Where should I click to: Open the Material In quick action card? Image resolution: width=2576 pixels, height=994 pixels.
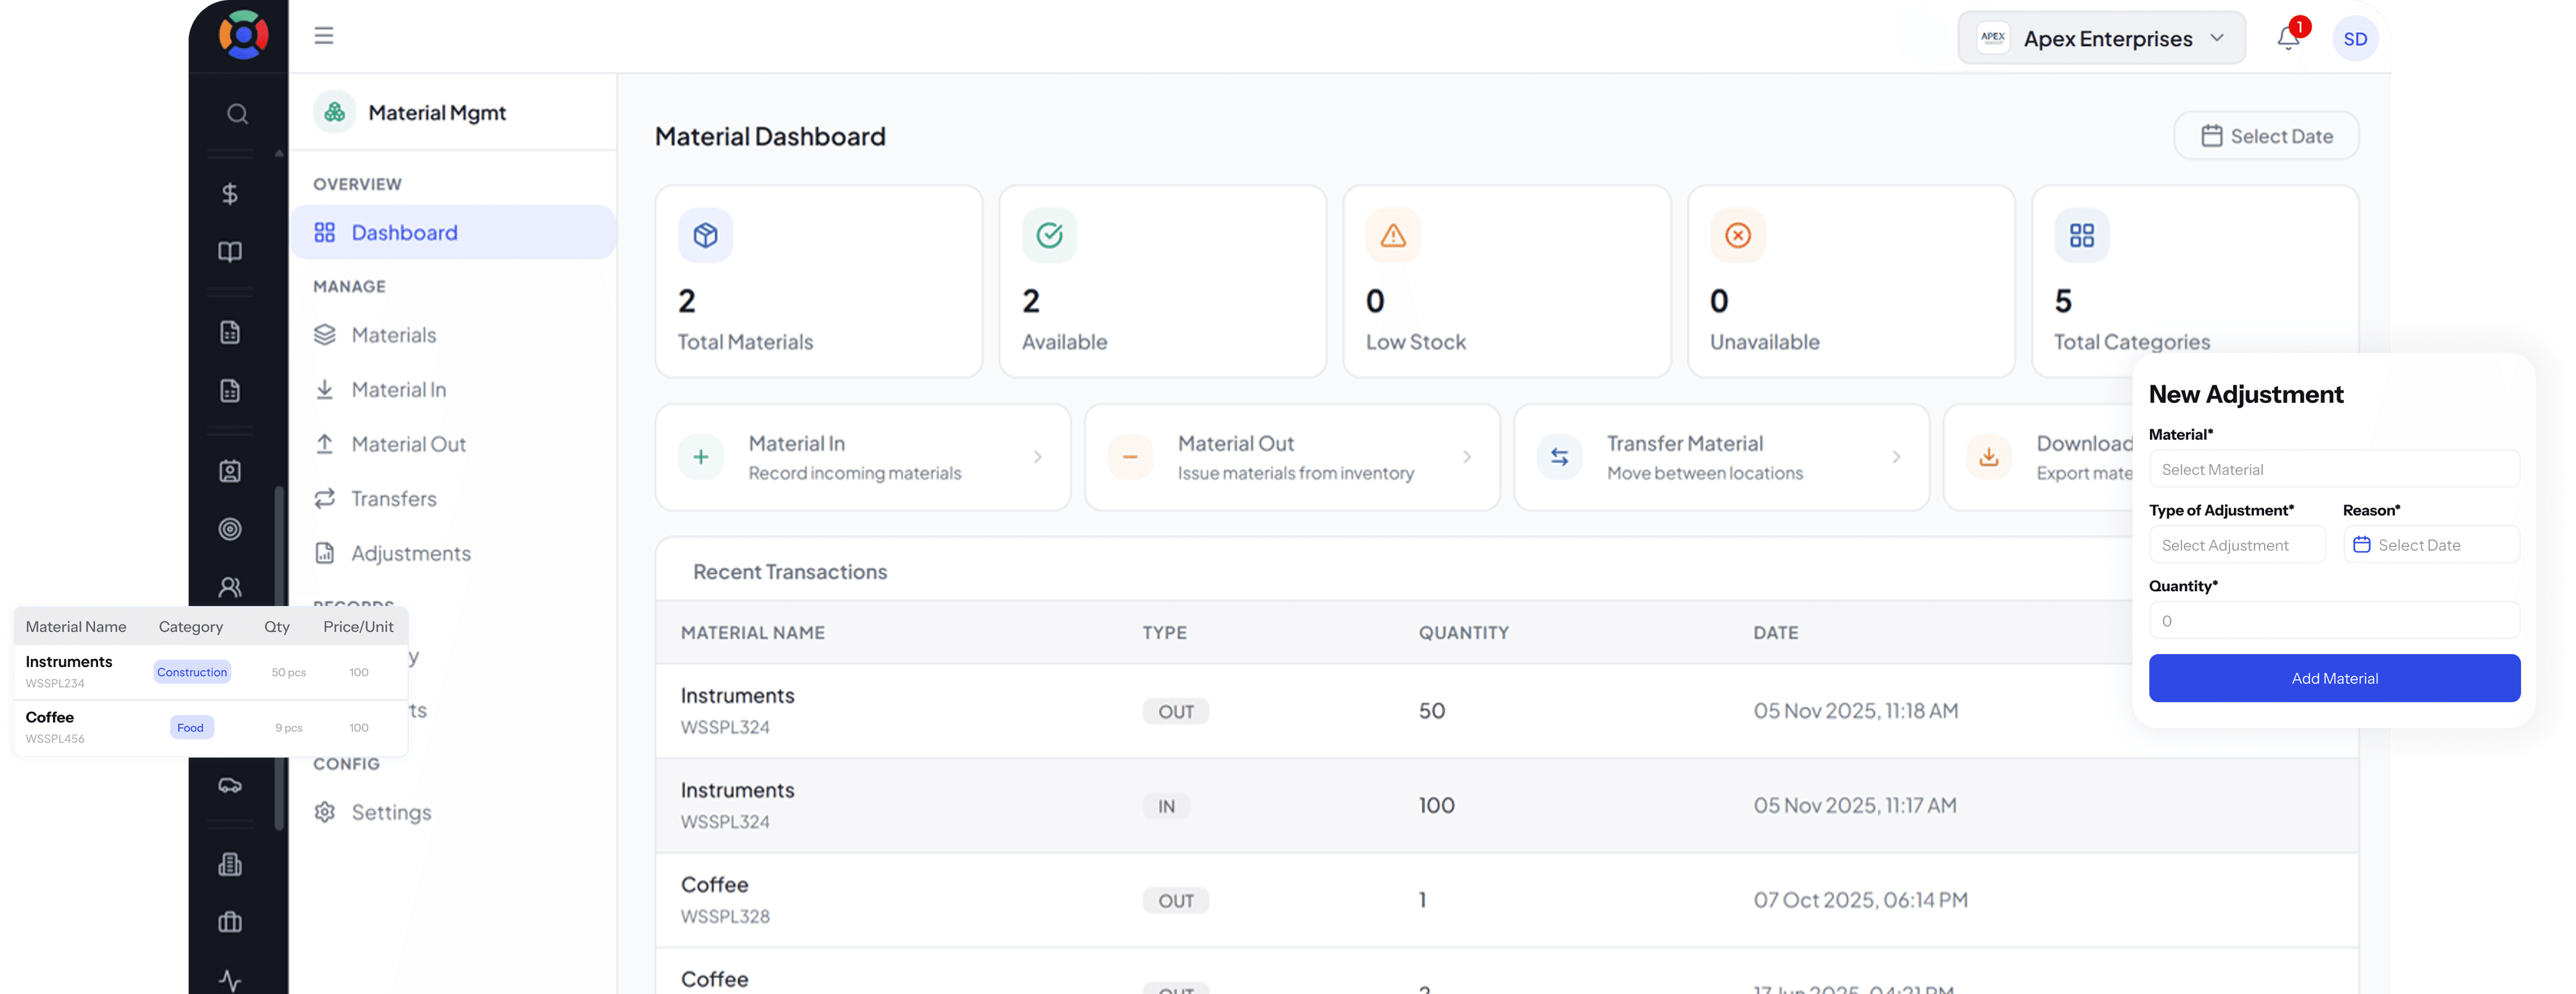[862, 458]
